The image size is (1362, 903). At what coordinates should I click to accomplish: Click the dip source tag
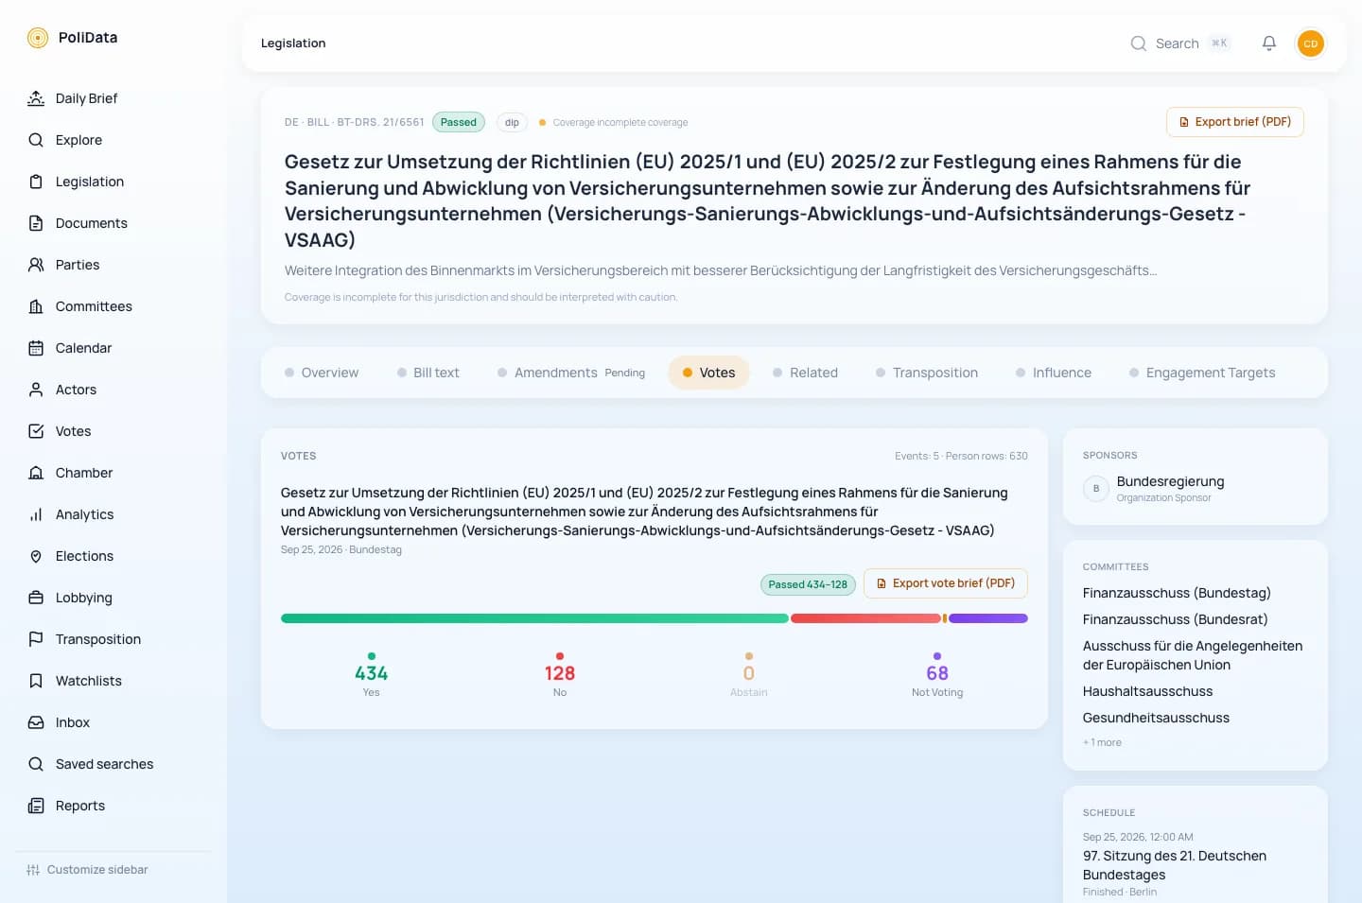click(512, 122)
